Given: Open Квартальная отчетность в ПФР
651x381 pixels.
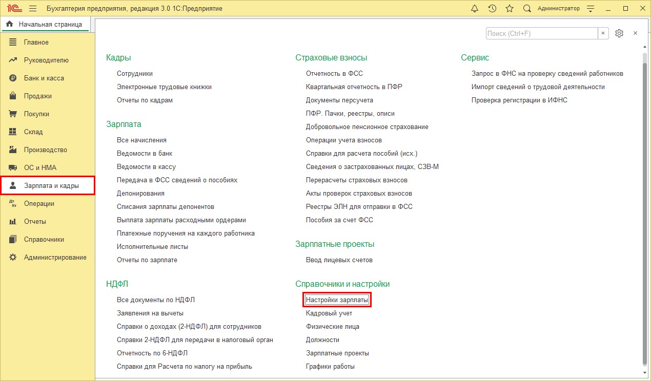Looking at the screenshot, I should tap(354, 87).
